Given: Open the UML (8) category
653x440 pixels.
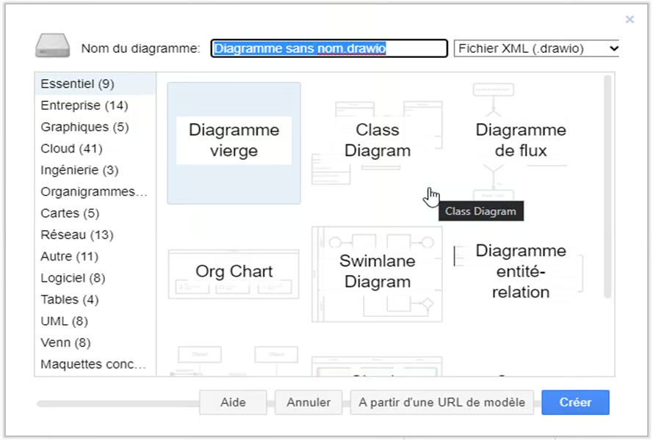Looking at the screenshot, I should (57, 320).
